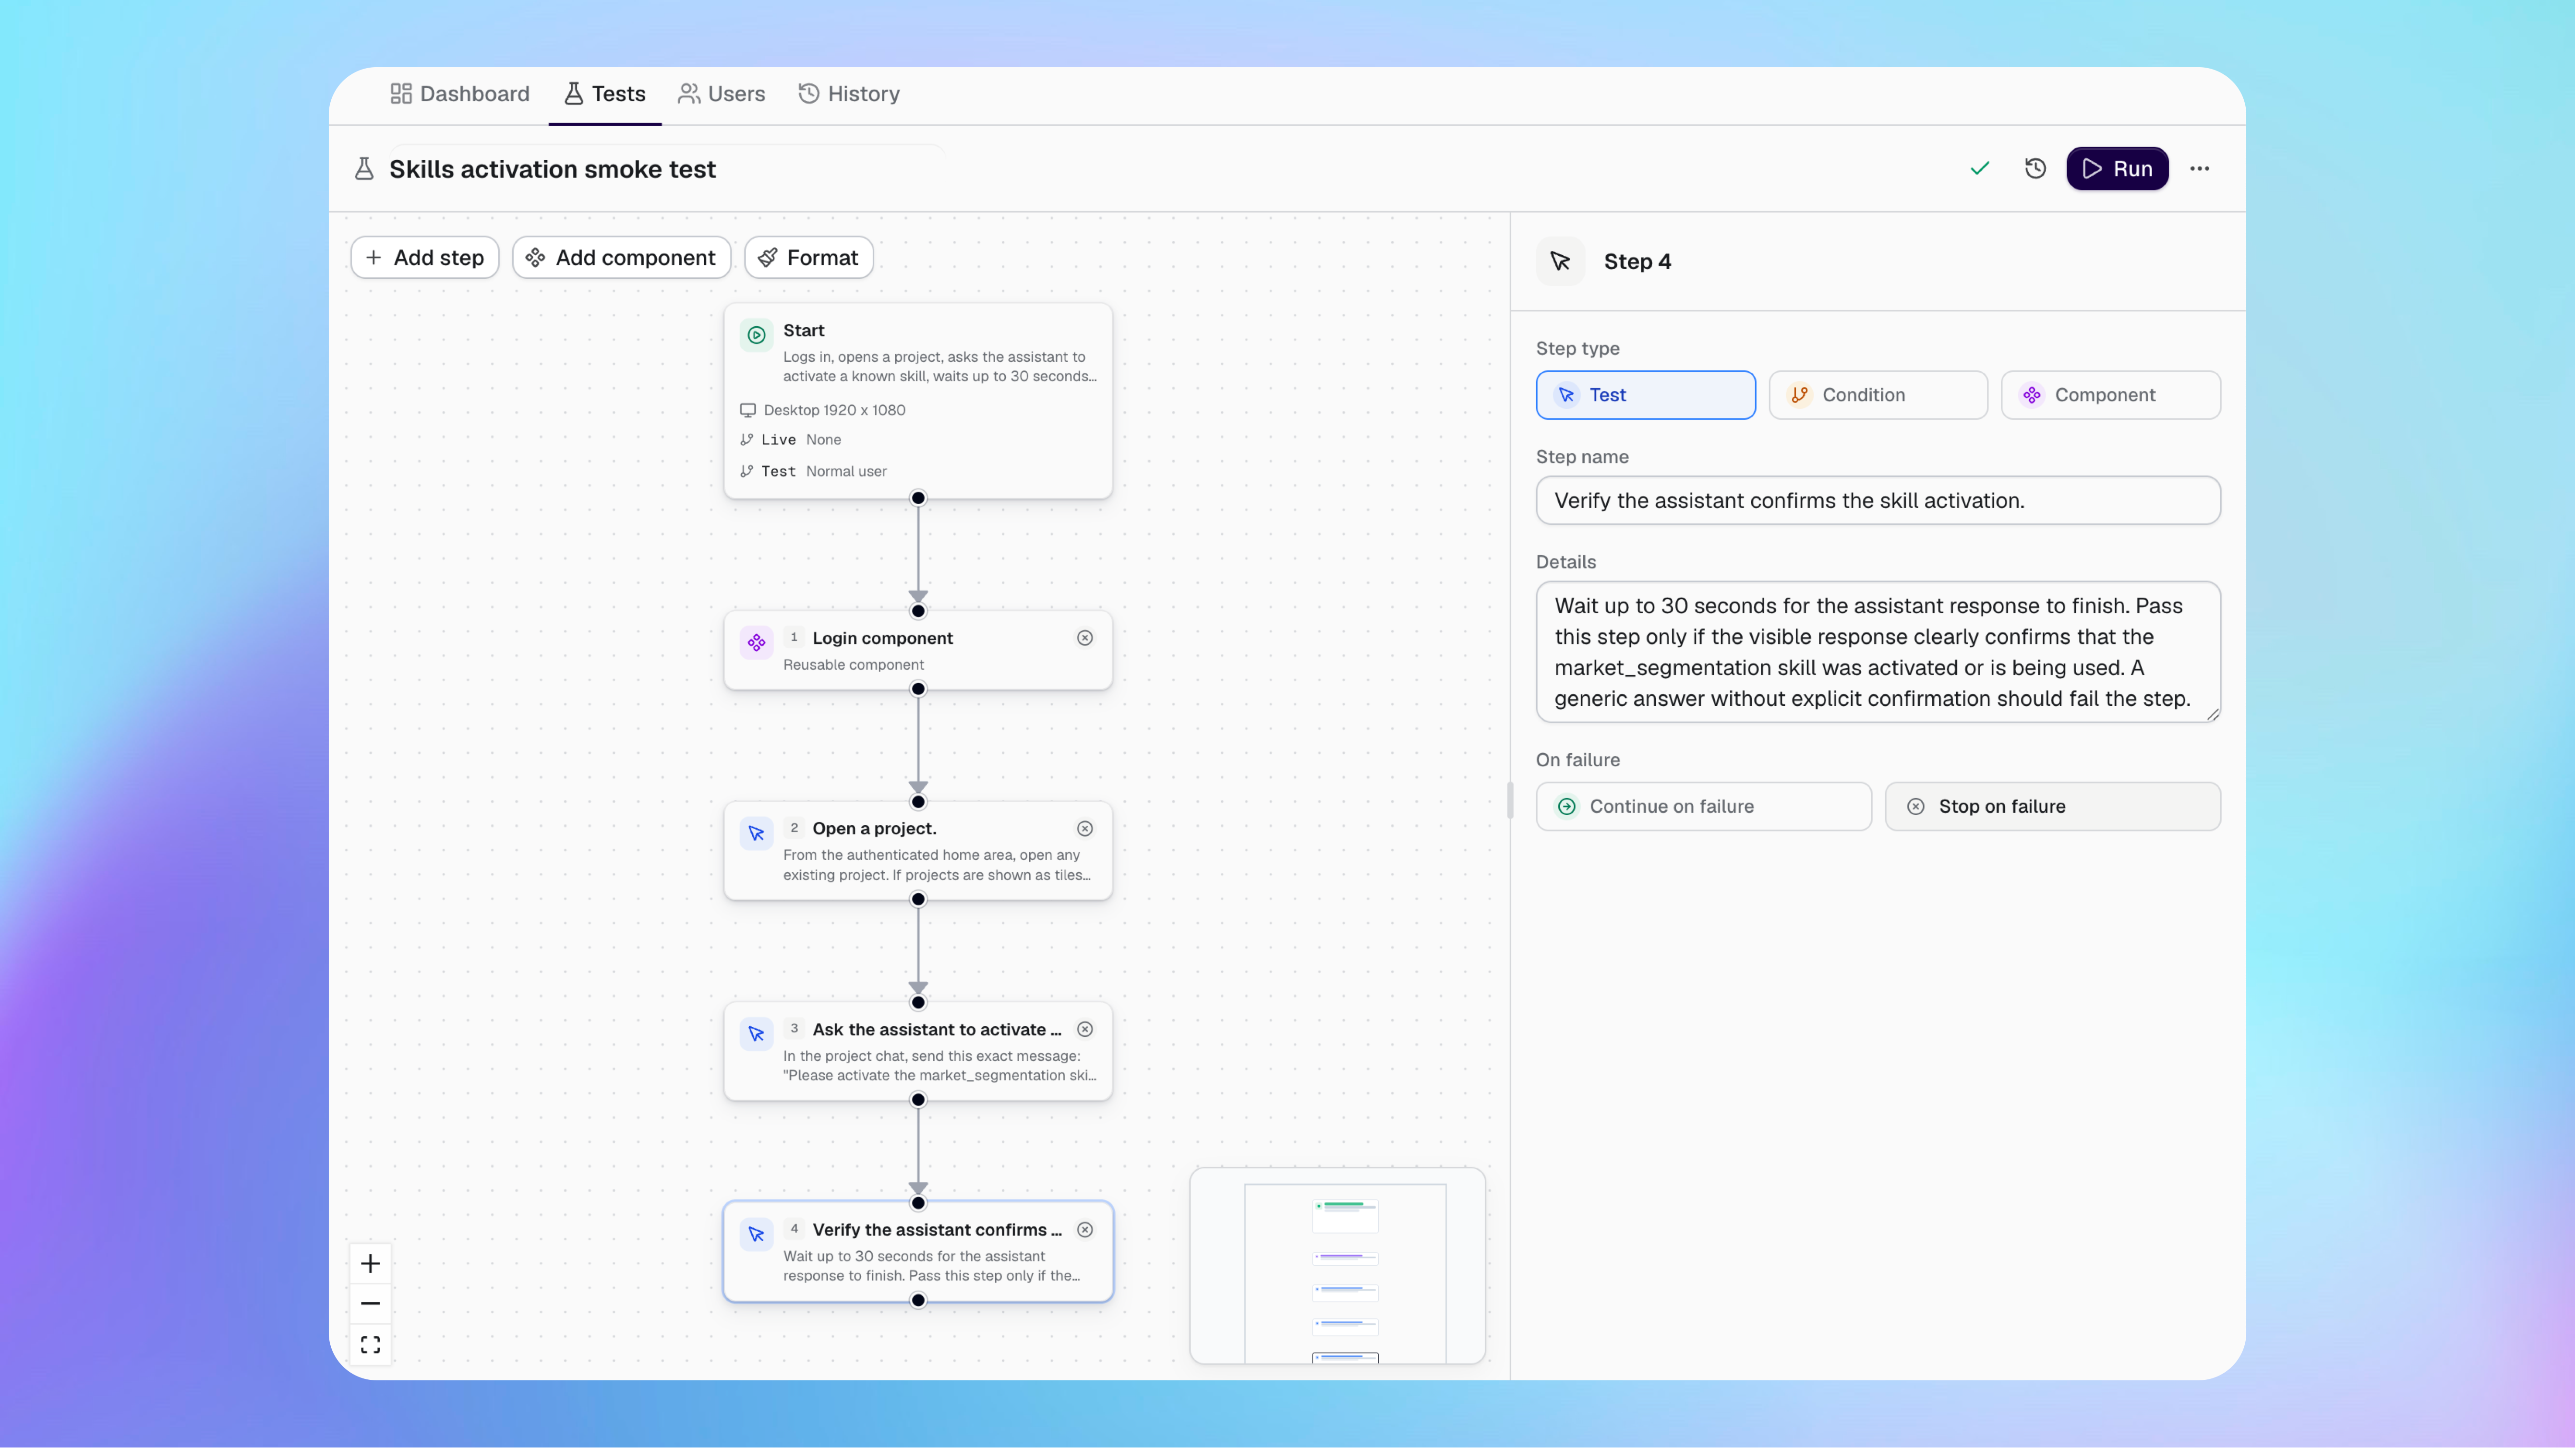Remove the Ask the assistant step
This screenshot has width=2576, height=1448.
[1085, 1030]
